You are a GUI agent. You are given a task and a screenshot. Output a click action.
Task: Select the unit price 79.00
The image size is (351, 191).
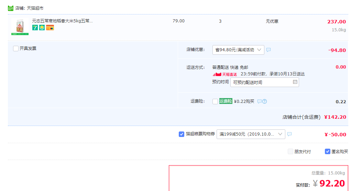tap(179, 21)
